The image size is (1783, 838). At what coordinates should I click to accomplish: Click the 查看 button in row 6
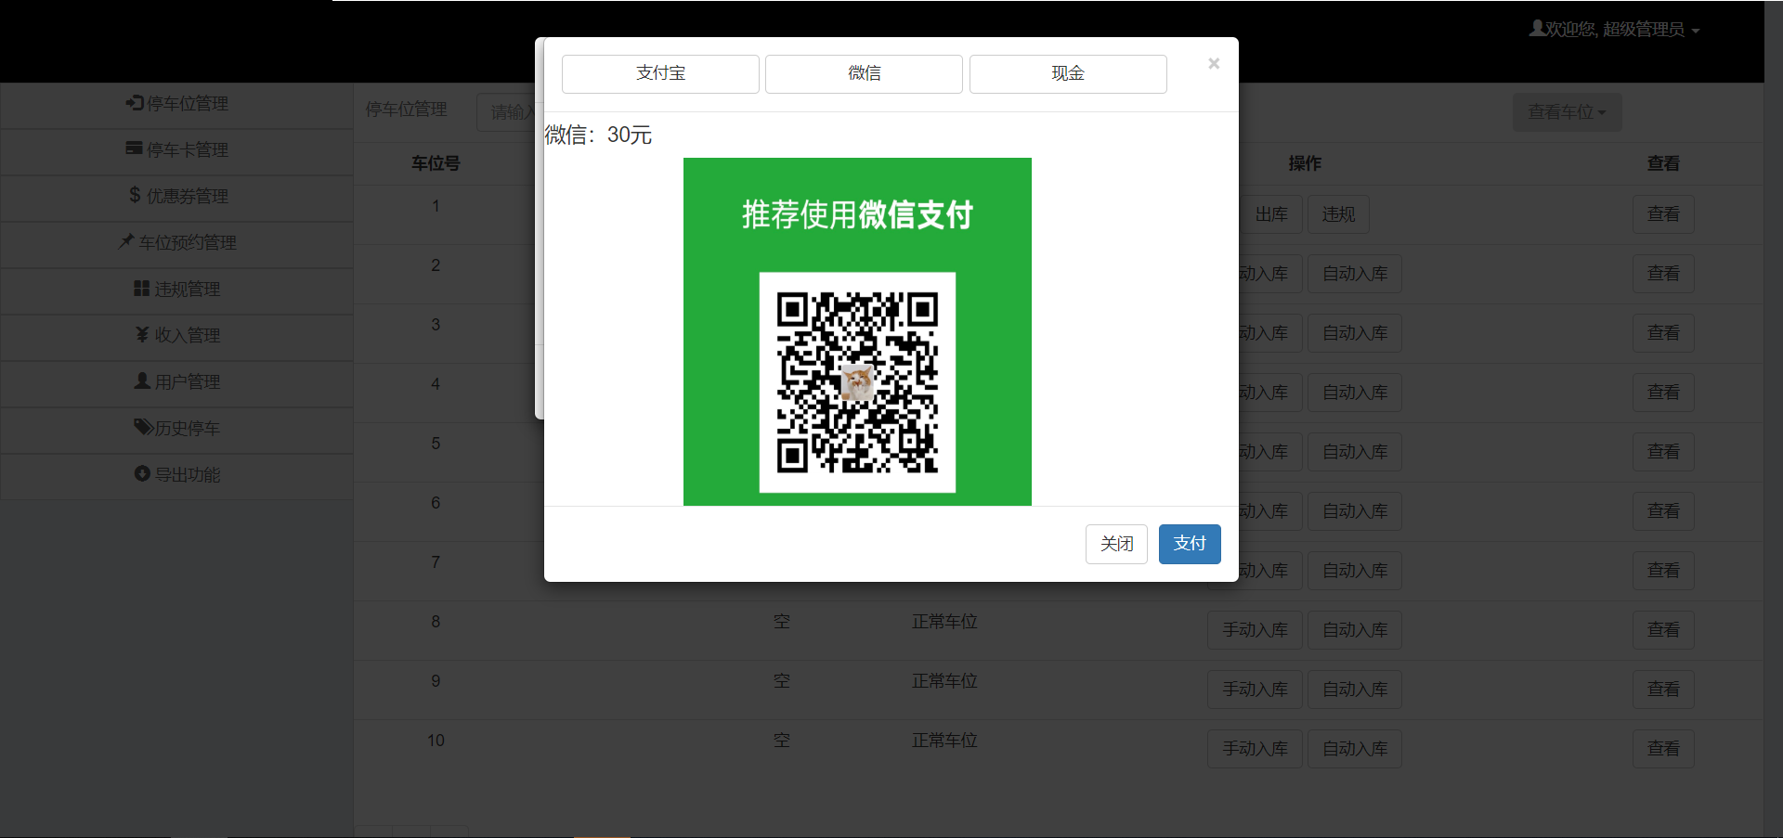click(1663, 511)
